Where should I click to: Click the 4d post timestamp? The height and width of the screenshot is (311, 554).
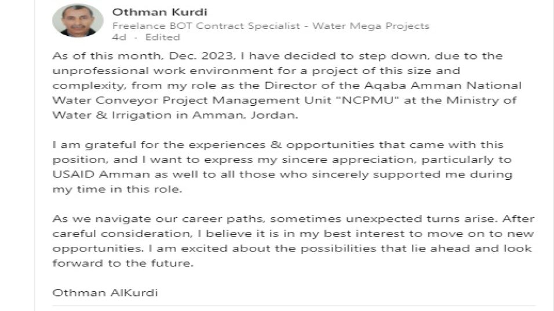point(119,37)
